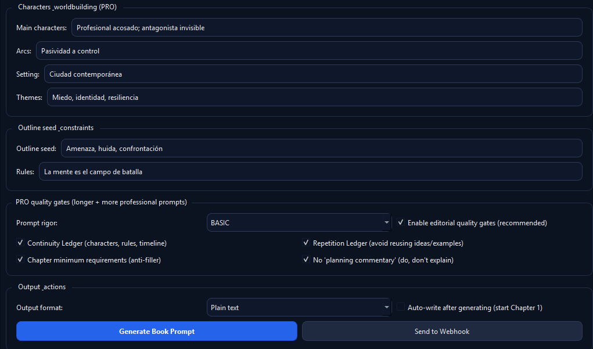The height and width of the screenshot is (349, 593).
Task: Toggle the Repetition Ledger checkbox
Action: 306,243
